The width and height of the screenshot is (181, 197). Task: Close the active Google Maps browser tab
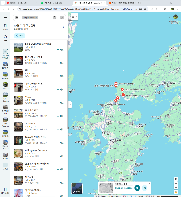(104, 3)
